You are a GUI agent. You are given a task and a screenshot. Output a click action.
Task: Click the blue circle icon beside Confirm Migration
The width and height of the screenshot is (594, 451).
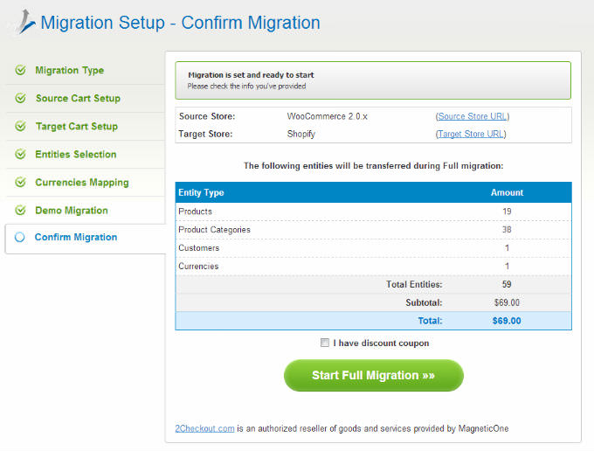pos(20,237)
